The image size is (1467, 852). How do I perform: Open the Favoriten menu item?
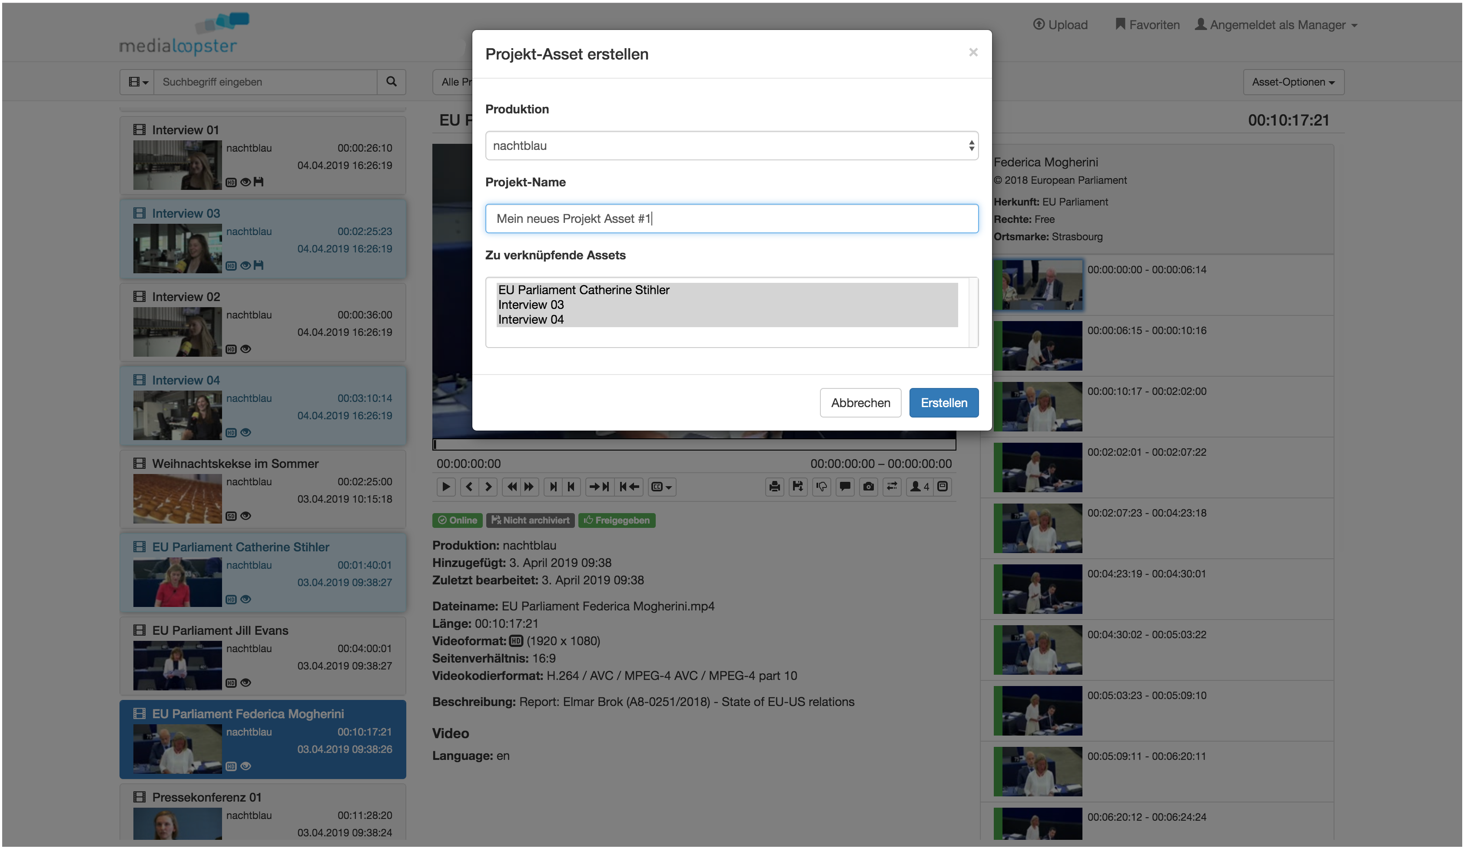click(1148, 25)
